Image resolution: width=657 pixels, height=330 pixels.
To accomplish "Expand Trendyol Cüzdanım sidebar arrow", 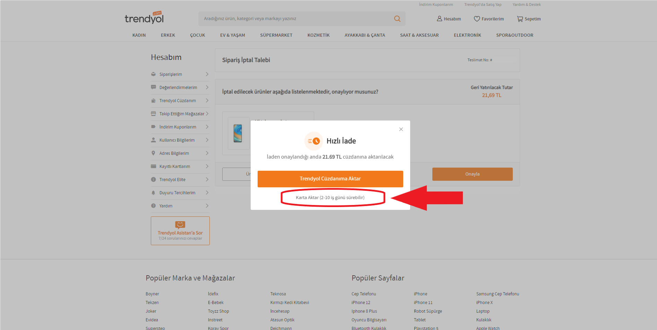I will click(207, 100).
